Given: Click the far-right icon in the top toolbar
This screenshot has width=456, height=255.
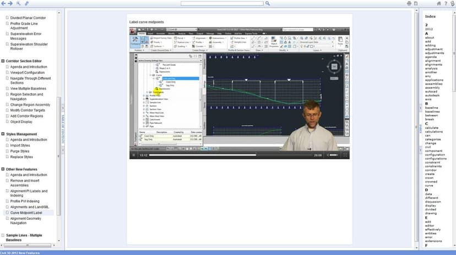Looking at the screenshot, I should (453, 3).
